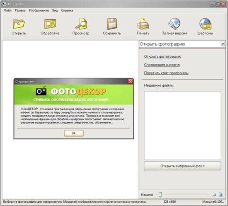The width and height of the screenshot is (228, 206).
Task: Click the Сохранить floppy disk icon
Action: point(112,24)
